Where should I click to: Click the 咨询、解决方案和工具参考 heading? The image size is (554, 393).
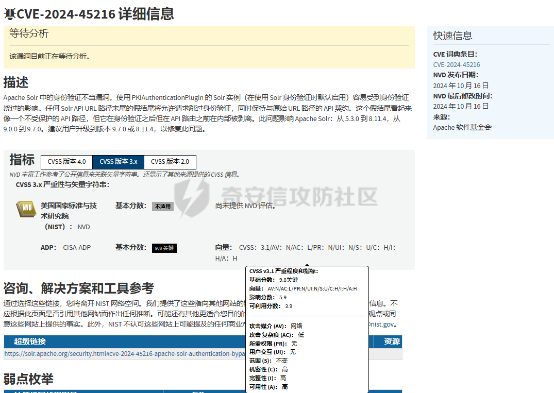tap(79, 288)
